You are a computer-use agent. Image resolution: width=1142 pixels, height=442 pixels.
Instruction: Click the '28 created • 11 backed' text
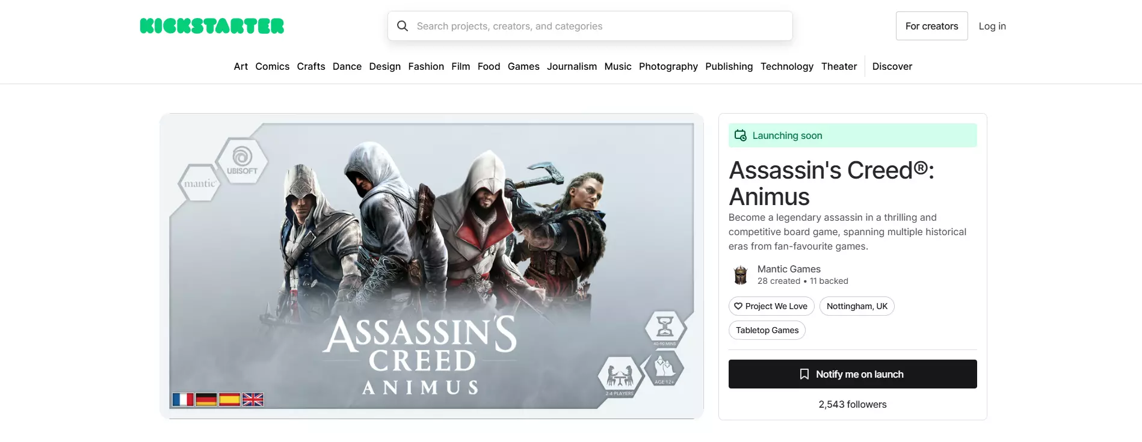pos(803,281)
